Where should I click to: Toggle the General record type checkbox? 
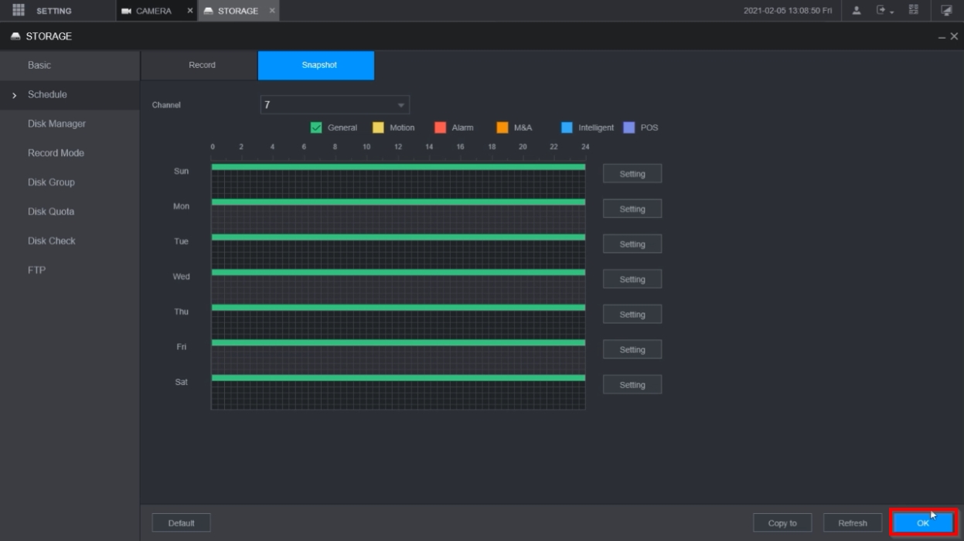[316, 128]
